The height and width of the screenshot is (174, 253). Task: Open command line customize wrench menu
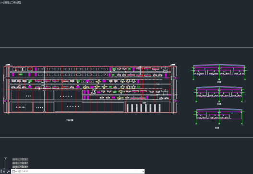[x=8, y=172]
